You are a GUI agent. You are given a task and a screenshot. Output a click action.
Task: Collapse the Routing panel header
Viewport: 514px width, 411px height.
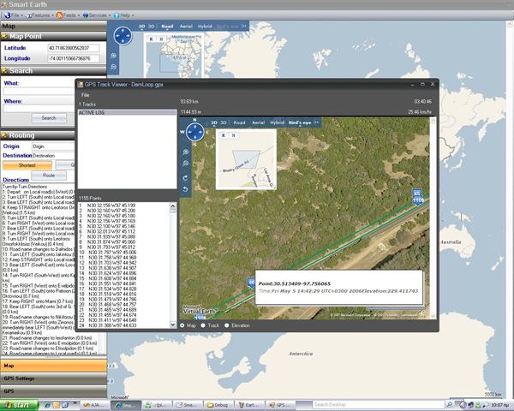pyautogui.click(x=38, y=135)
